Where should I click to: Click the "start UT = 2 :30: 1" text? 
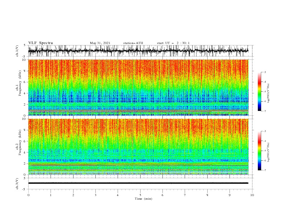click(173, 43)
